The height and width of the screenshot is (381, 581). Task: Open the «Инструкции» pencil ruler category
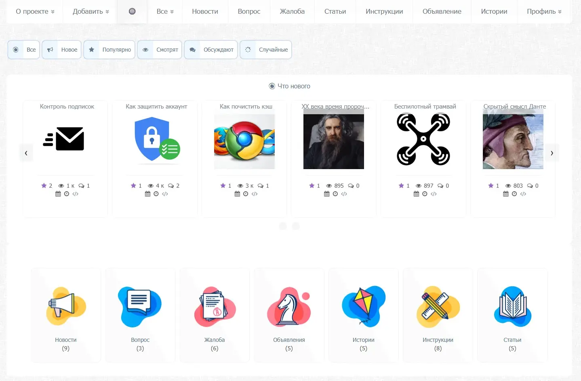[438, 315]
